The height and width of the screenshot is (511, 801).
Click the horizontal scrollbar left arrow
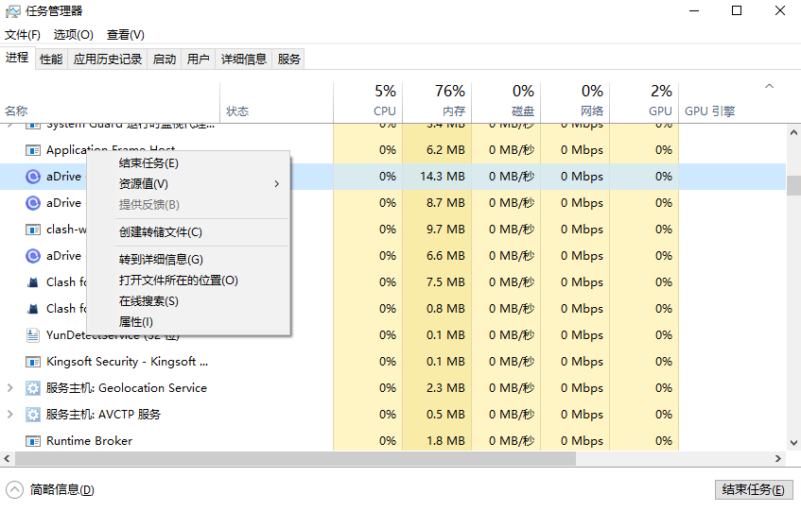pos(7,459)
